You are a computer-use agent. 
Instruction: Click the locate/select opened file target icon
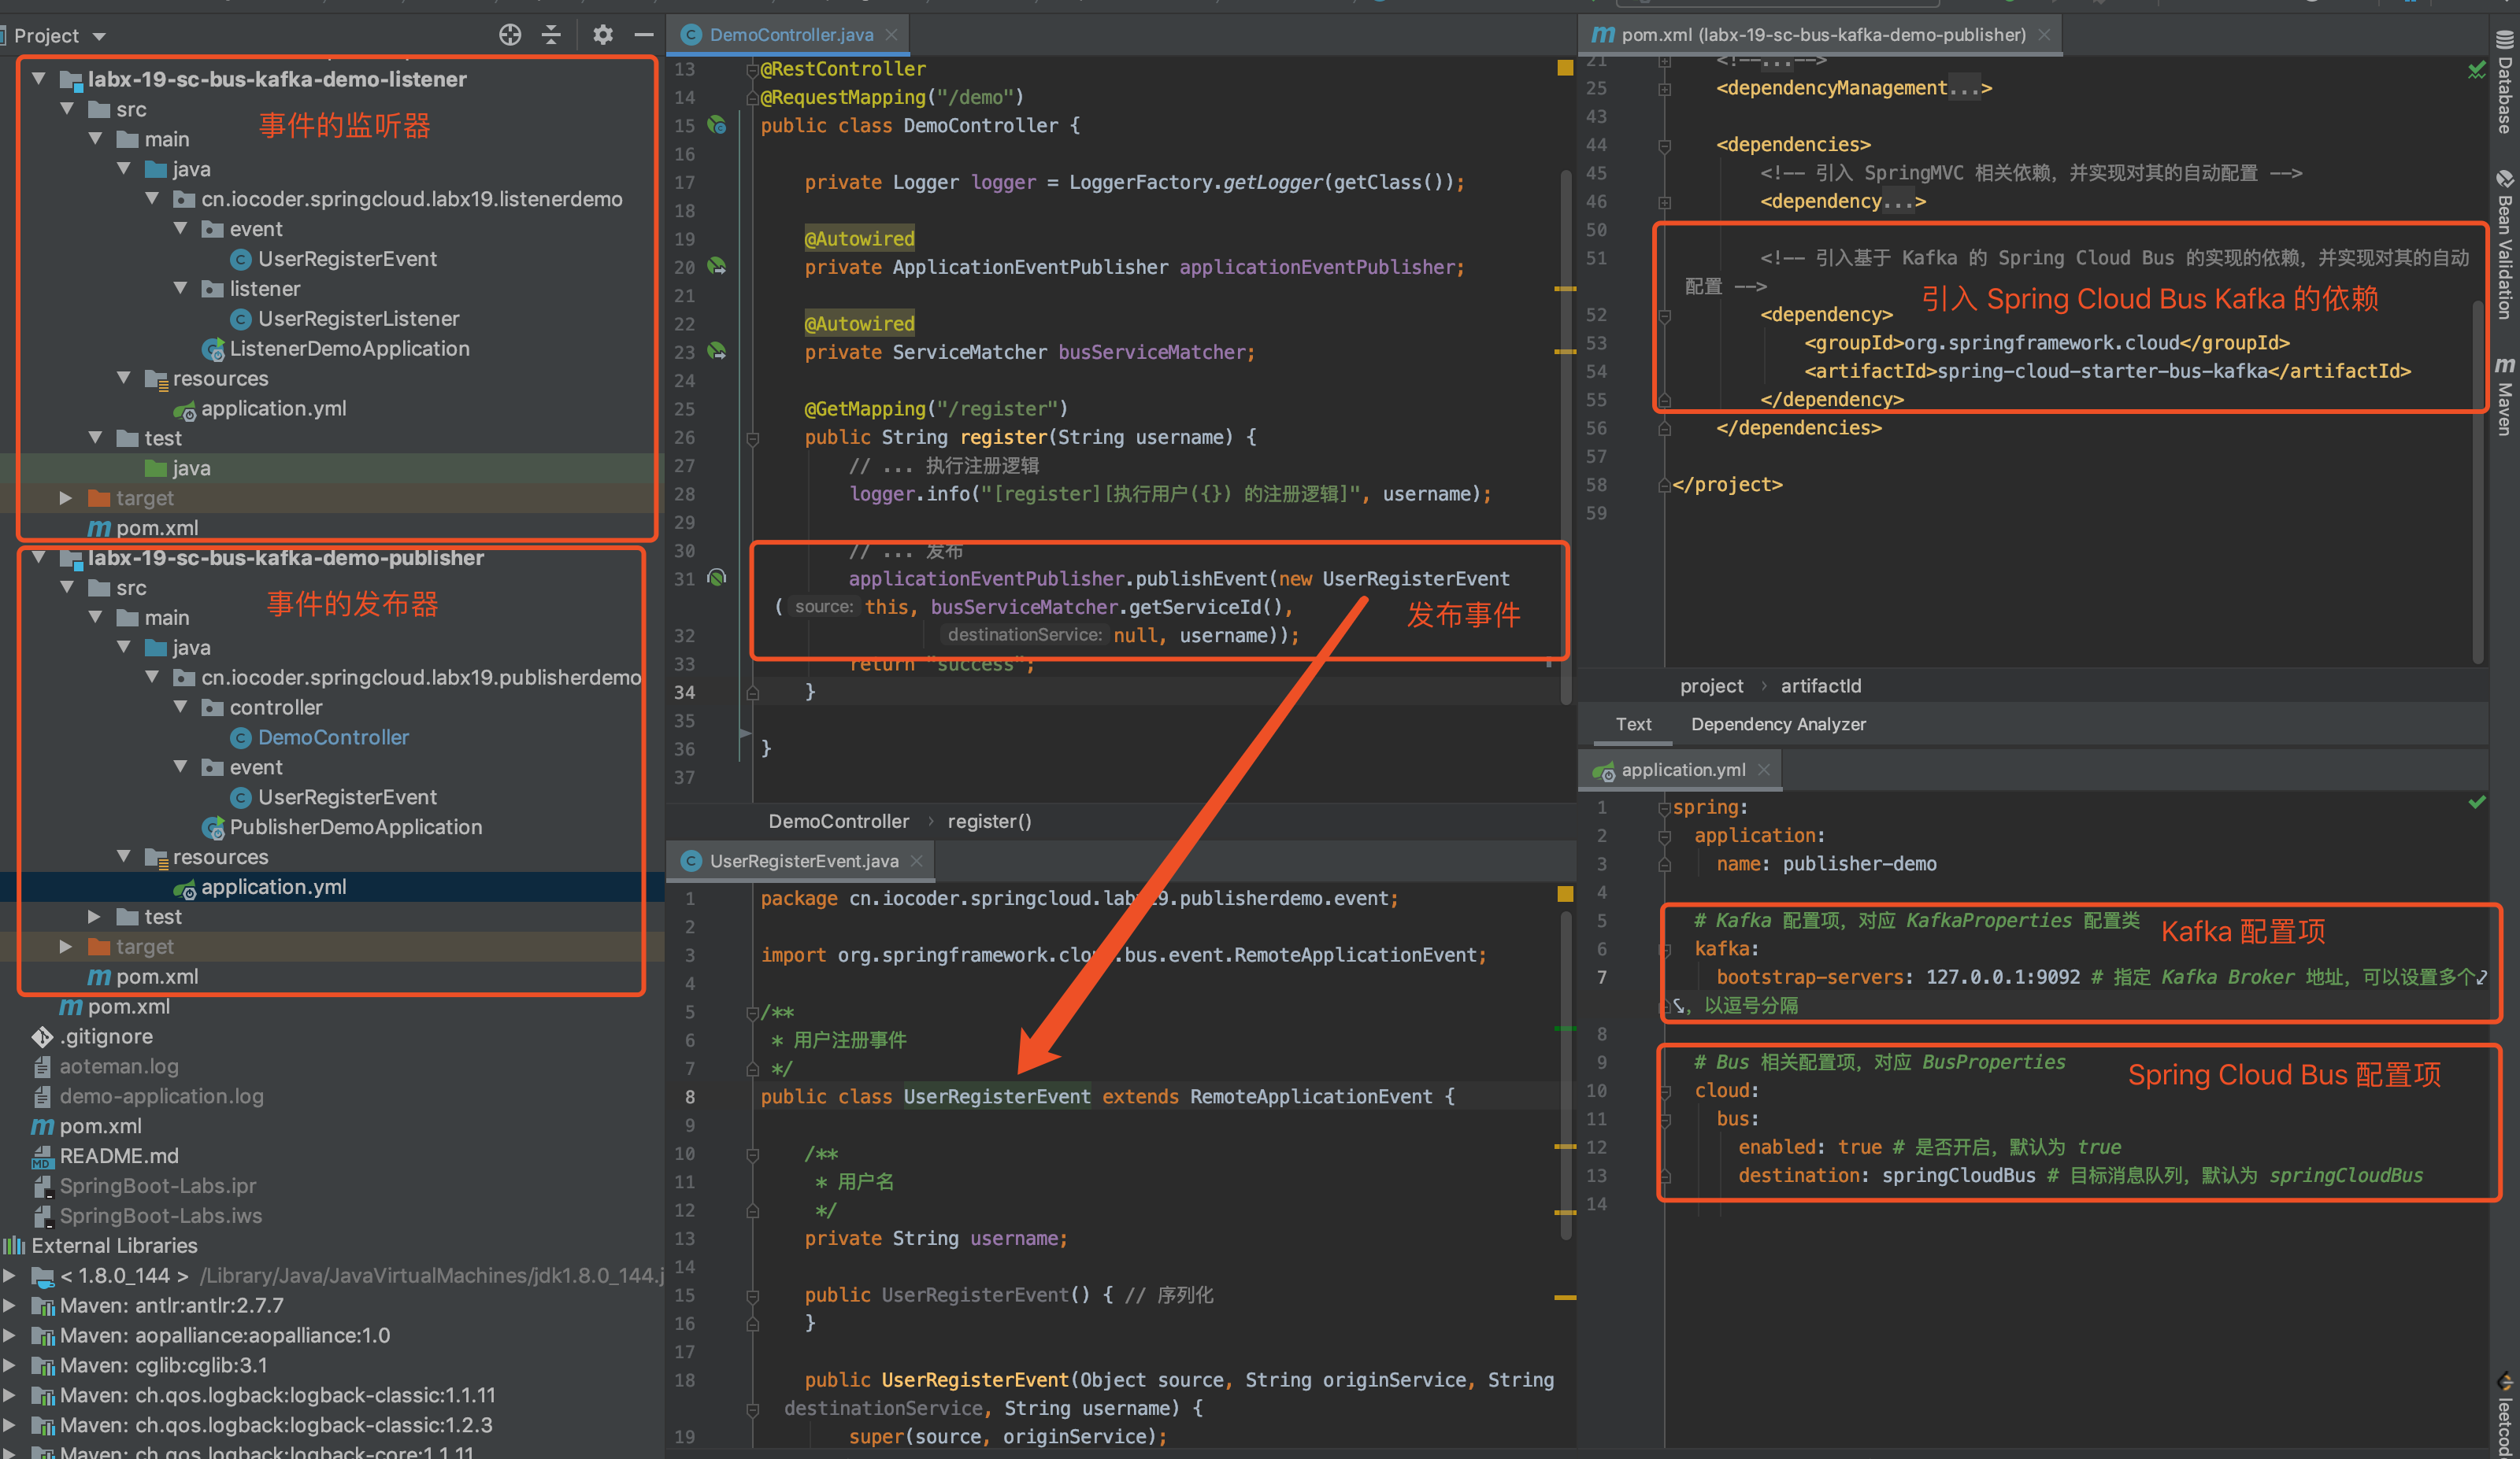point(510,35)
